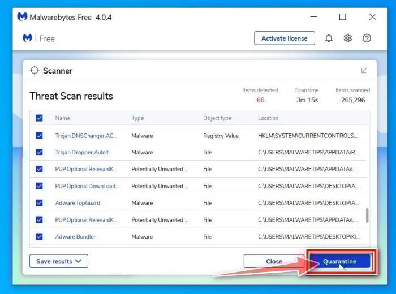Click the scan time value 3m 15s

coord(307,100)
